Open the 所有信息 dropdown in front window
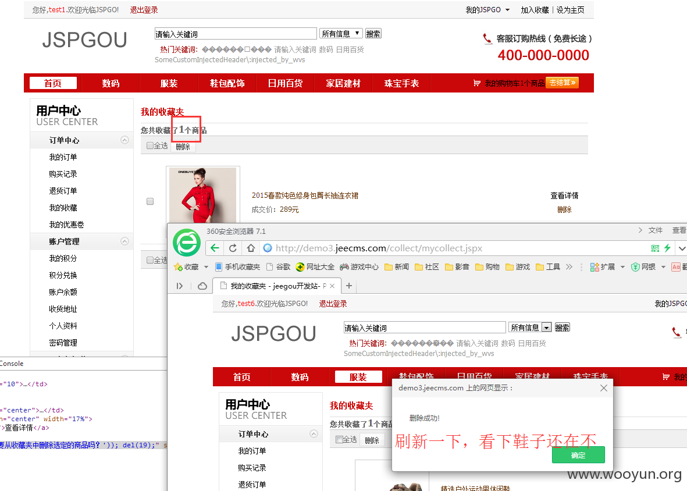The image size is (687, 491). click(x=530, y=327)
